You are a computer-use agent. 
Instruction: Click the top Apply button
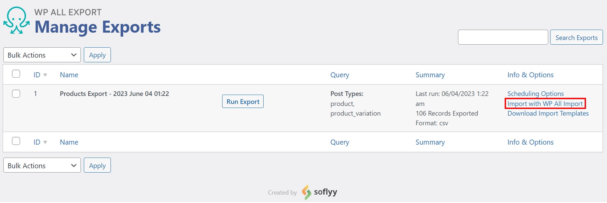(97, 55)
